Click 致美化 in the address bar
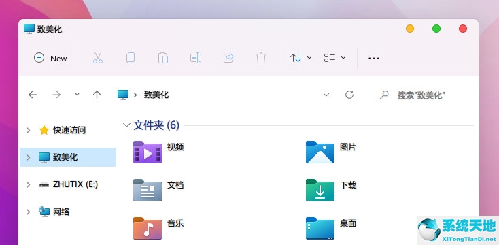This screenshot has width=499, height=245. tap(156, 95)
